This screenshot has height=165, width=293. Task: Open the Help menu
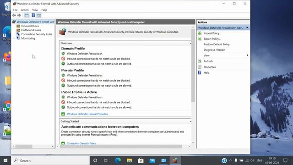tap(44, 10)
